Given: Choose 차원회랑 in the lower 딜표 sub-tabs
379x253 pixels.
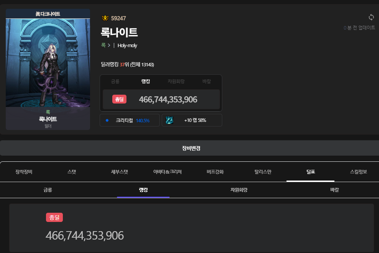Looking at the screenshot, I should click(239, 190).
